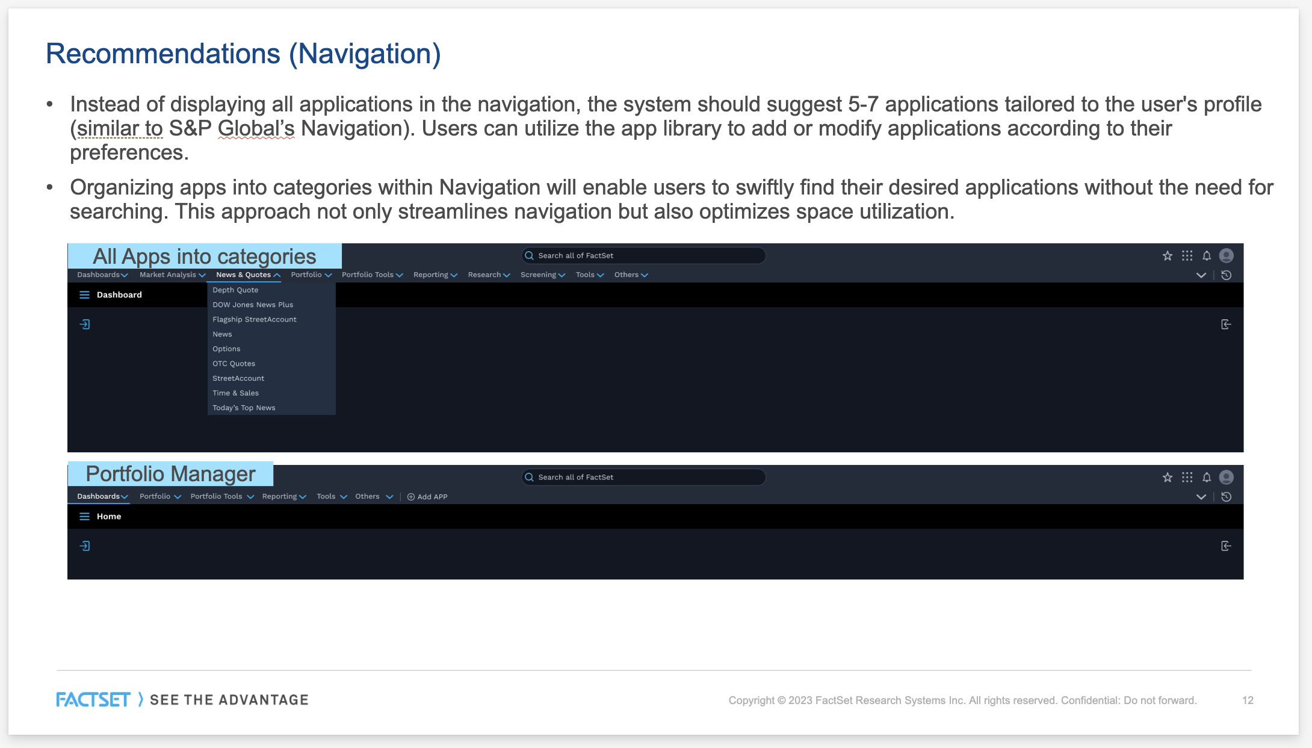Open the user avatar in top mockup
The width and height of the screenshot is (1312, 748).
coord(1226,256)
